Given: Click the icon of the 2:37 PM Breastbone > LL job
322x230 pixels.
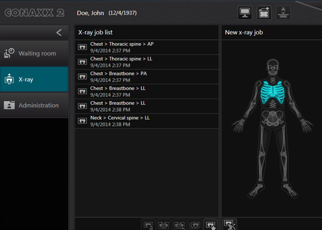Looking at the screenshot, I should pyautogui.click(x=83, y=92).
